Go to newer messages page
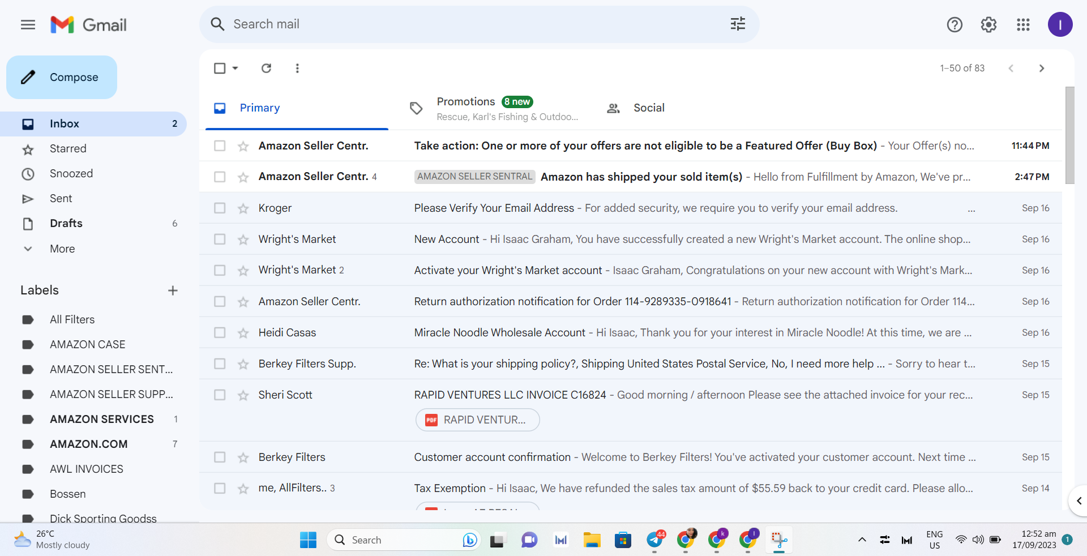Viewport: 1087px width, 556px height. pos(1011,68)
